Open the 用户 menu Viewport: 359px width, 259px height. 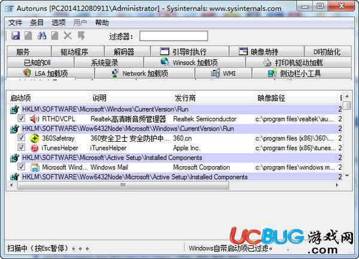click(80, 23)
